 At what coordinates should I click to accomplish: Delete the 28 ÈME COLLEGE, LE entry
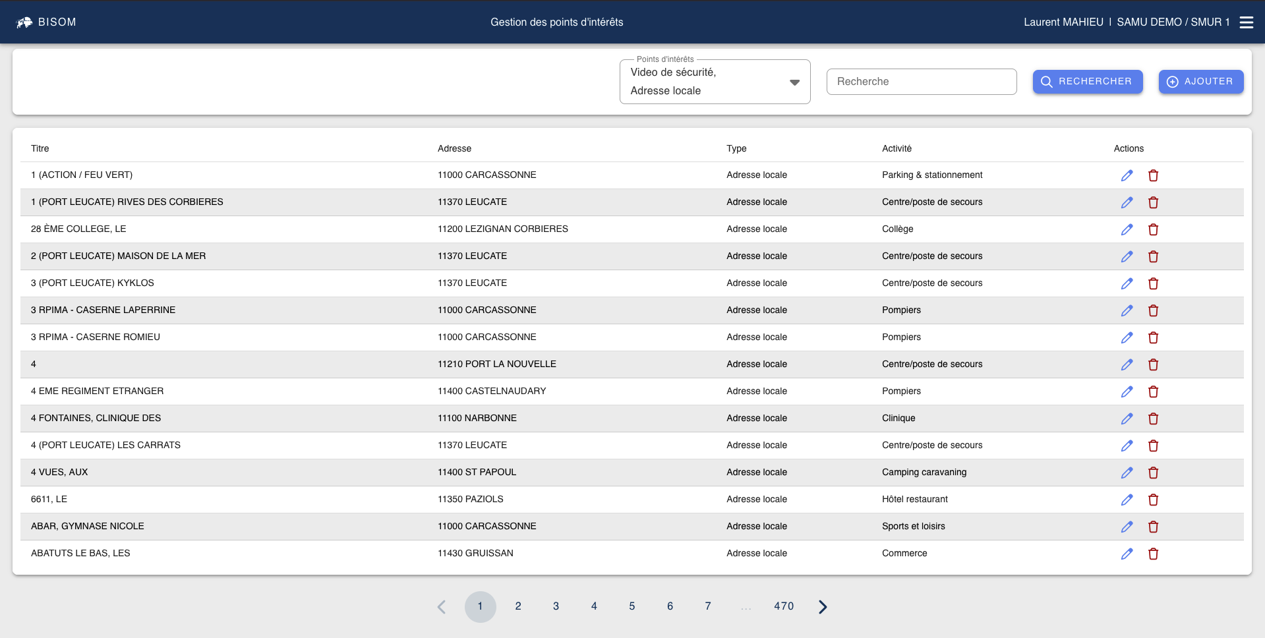[x=1153, y=229]
